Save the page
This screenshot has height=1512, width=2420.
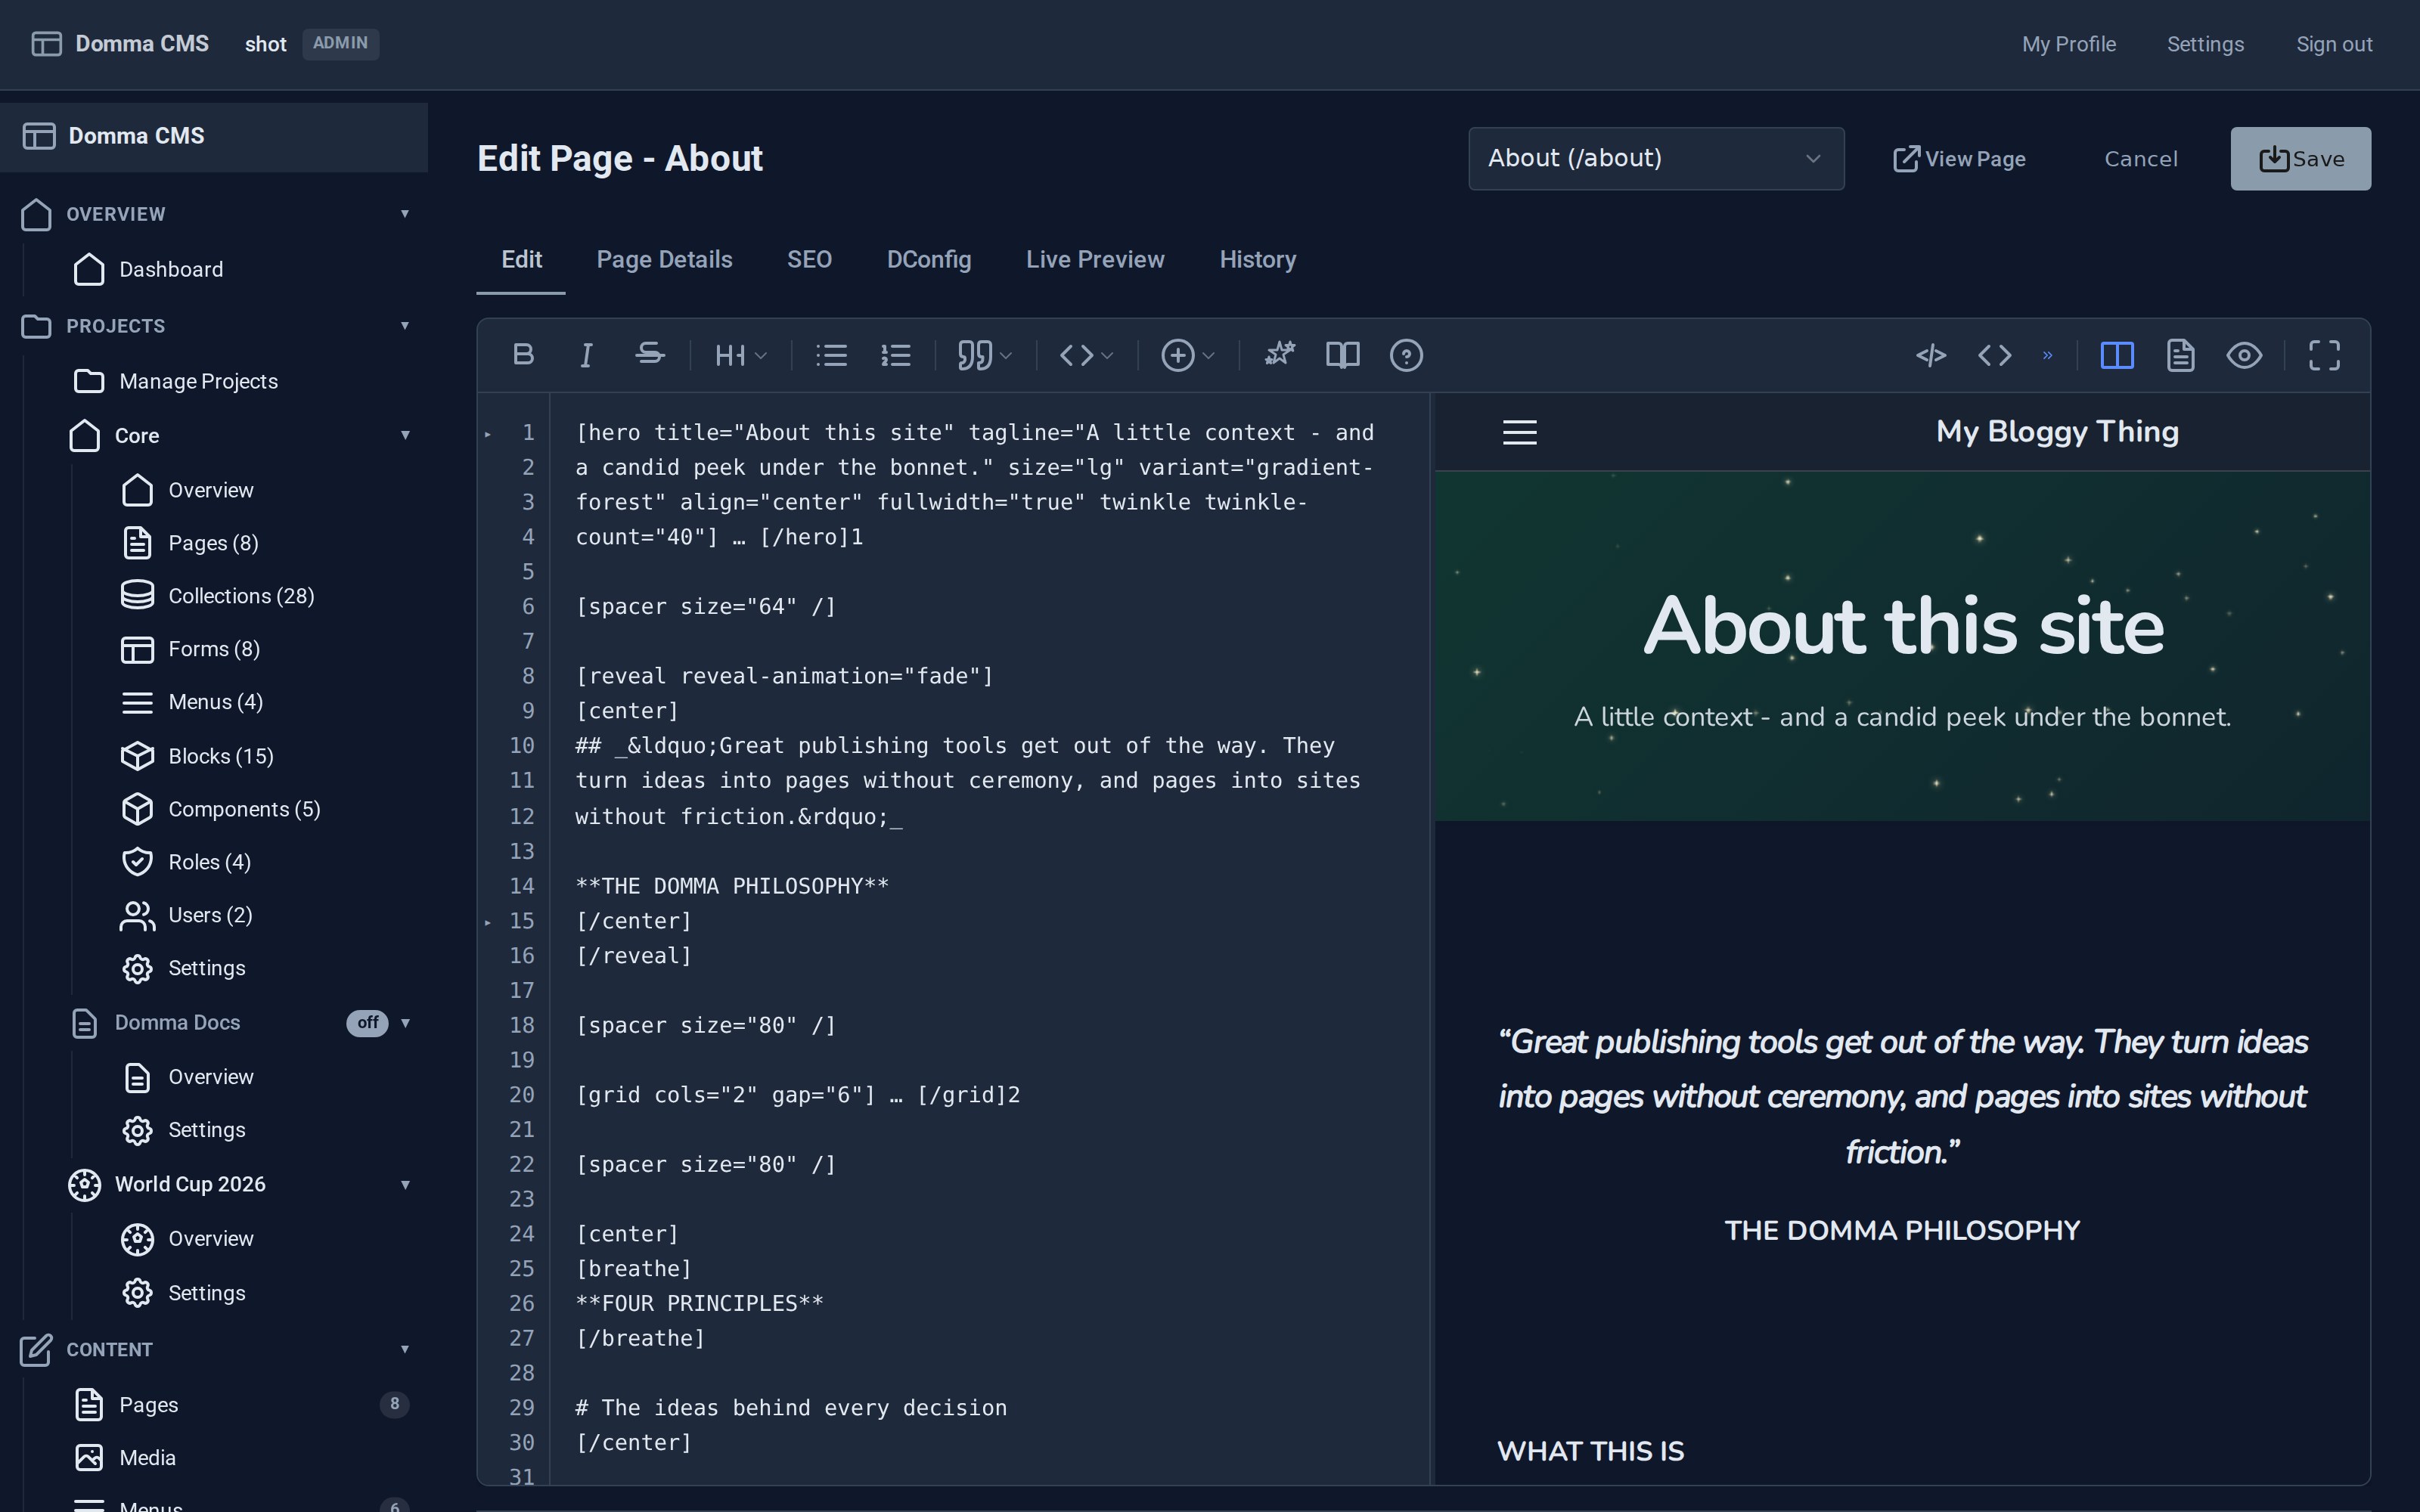click(x=2300, y=158)
